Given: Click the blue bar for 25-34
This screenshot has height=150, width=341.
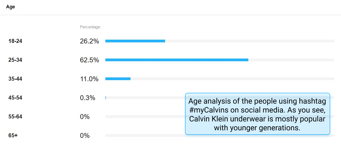Looking at the screenshot, I should (x=177, y=60).
